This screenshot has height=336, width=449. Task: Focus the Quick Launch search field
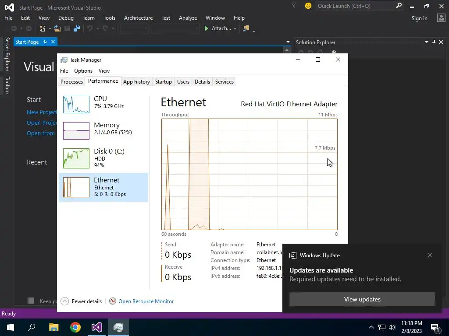pos(355,6)
